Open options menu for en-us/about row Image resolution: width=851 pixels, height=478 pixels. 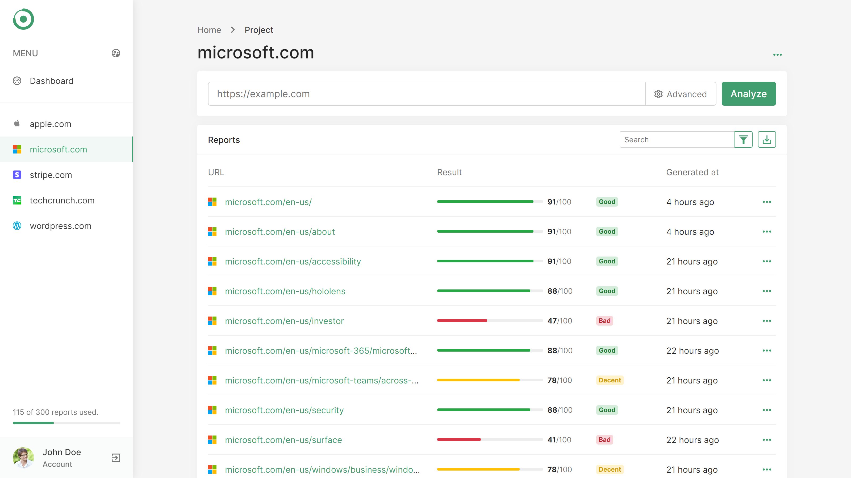pos(767,232)
